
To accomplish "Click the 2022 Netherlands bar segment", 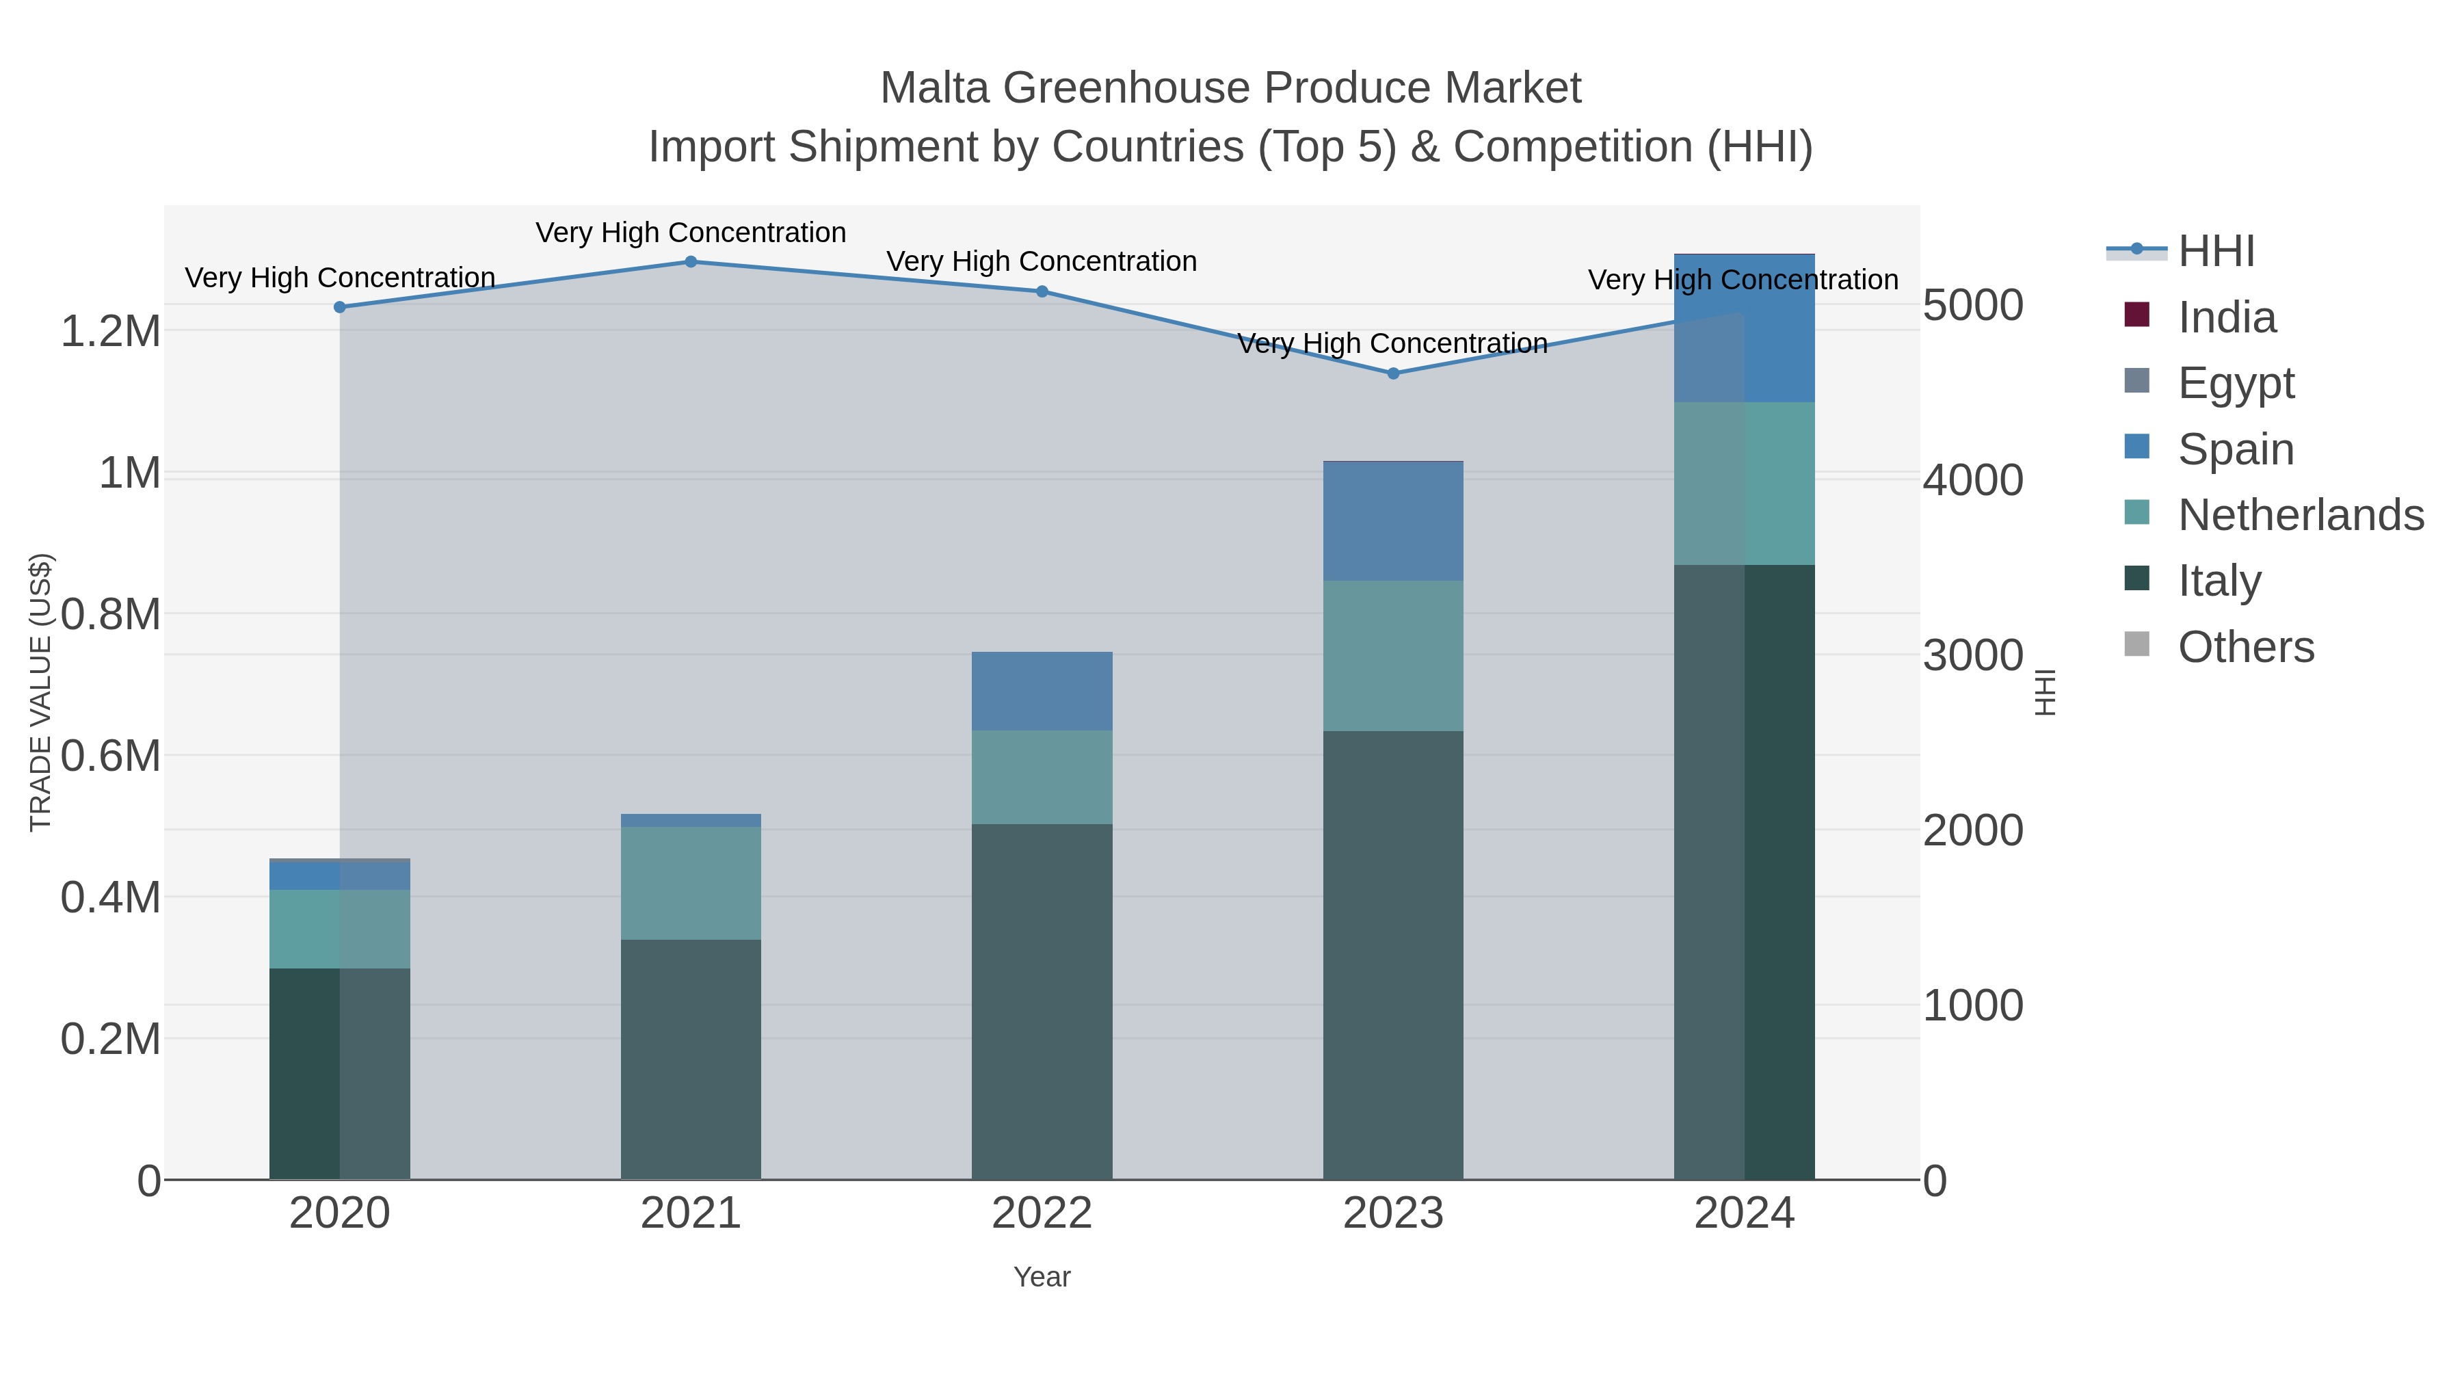I will [x=1042, y=777].
